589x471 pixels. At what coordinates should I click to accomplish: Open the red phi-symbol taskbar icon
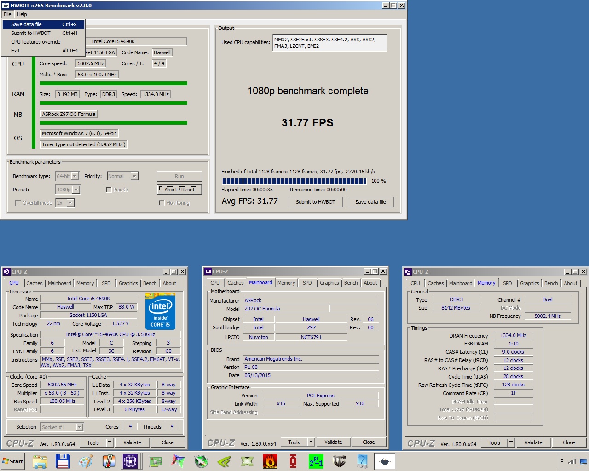click(293, 461)
